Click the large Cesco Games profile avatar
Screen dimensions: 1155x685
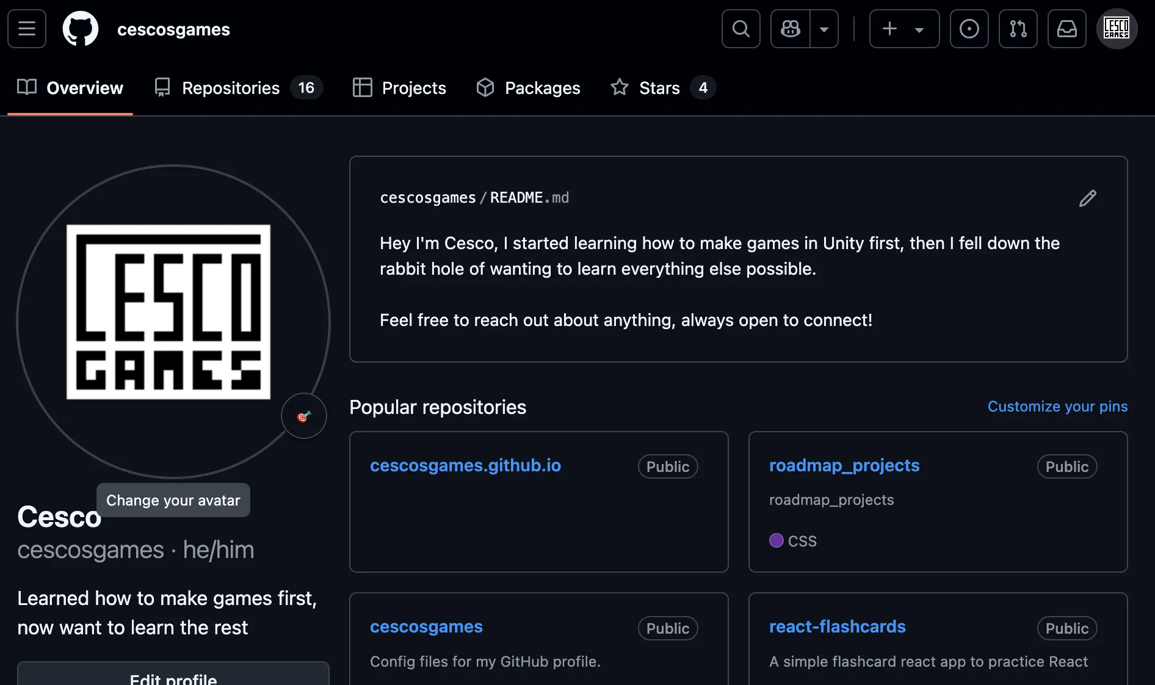coord(173,321)
